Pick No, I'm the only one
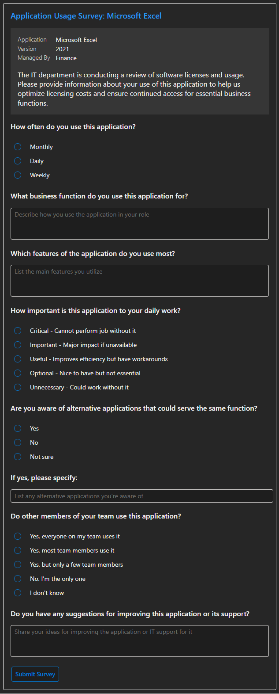Viewport: 279px width, 694px height. tap(18, 579)
